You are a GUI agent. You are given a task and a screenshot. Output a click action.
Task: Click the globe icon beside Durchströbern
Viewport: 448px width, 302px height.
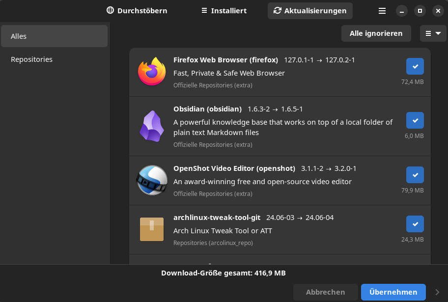pyautogui.click(x=109, y=10)
